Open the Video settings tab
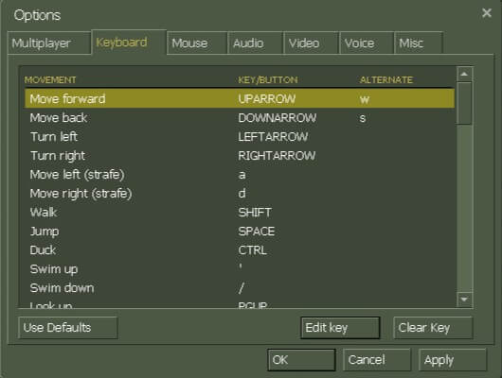This screenshot has height=378, width=502. [x=311, y=43]
